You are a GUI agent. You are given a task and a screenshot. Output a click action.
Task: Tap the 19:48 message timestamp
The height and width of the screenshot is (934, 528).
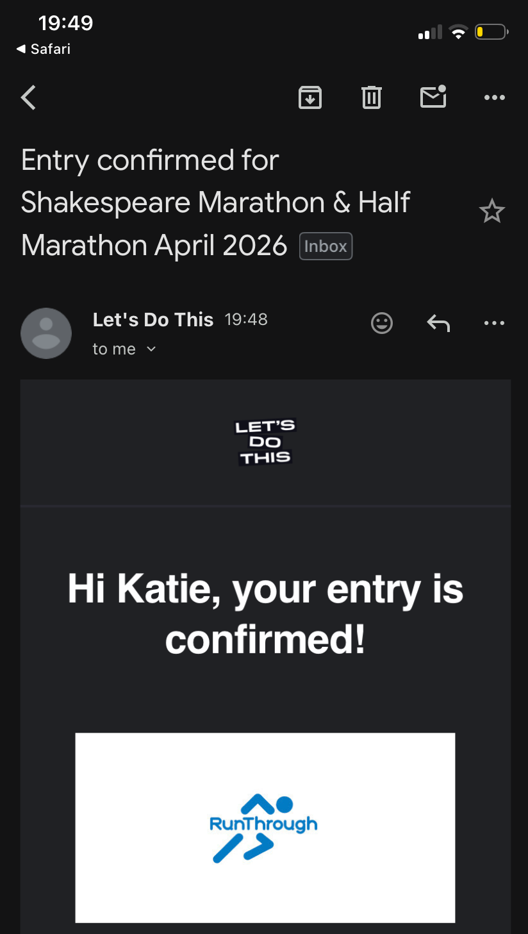coord(246,319)
